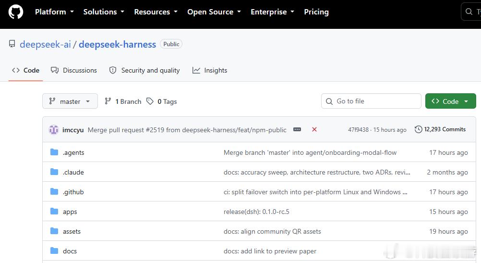Focus the Go to file field

coord(371,101)
